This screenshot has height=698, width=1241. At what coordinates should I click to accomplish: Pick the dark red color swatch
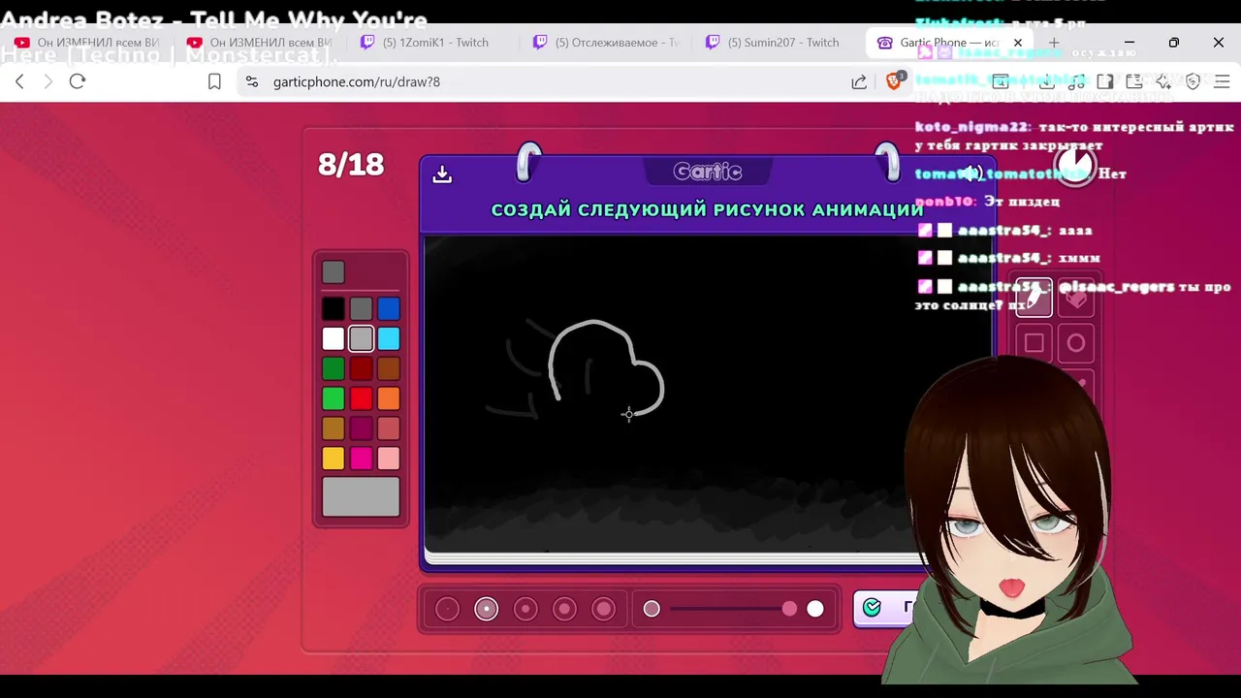click(x=362, y=368)
